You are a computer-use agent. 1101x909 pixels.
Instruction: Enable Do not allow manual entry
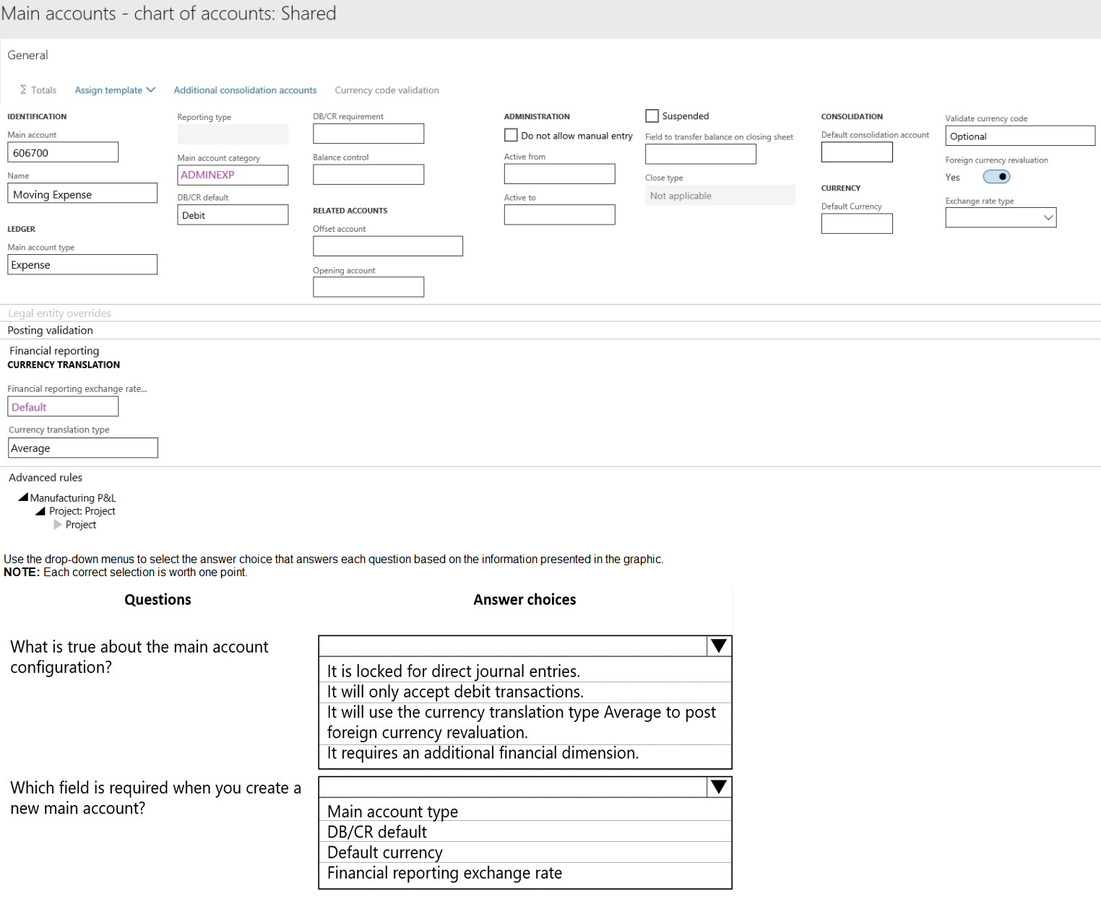511,135
